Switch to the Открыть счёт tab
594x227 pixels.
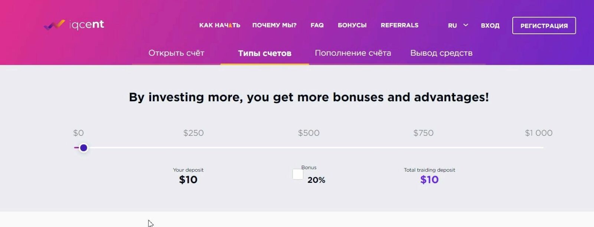pos(176,53)
